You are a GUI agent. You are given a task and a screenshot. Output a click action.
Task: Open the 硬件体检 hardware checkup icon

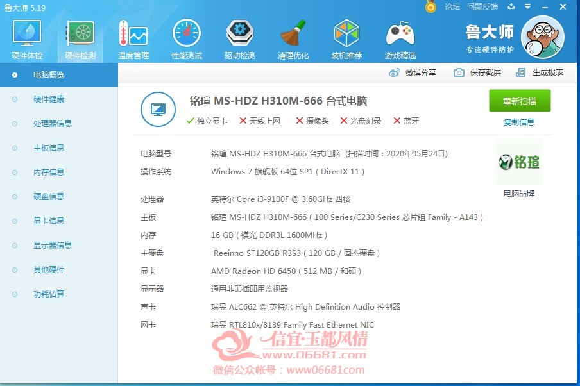[x=27, y=40]
